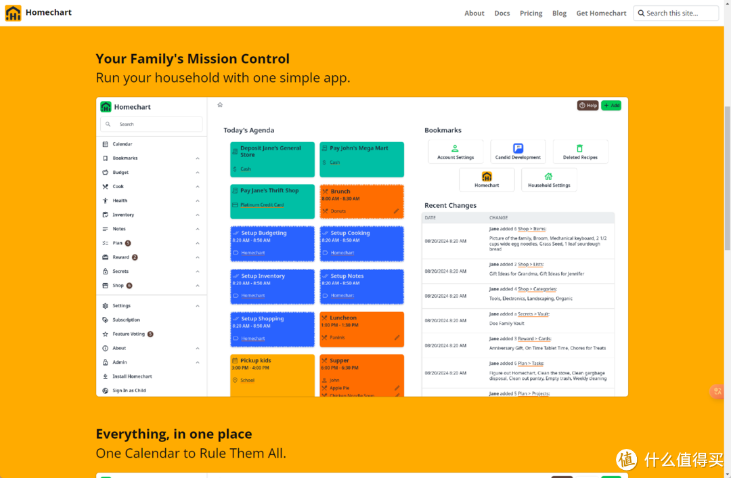
Task: Click the Search this site field
Action: 676,13
